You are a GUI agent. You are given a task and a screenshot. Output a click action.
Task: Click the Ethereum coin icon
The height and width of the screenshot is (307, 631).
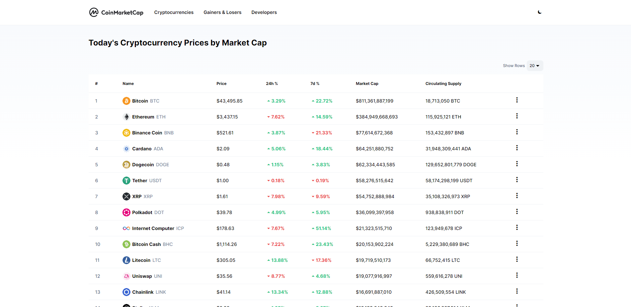[x=126, y=117]
